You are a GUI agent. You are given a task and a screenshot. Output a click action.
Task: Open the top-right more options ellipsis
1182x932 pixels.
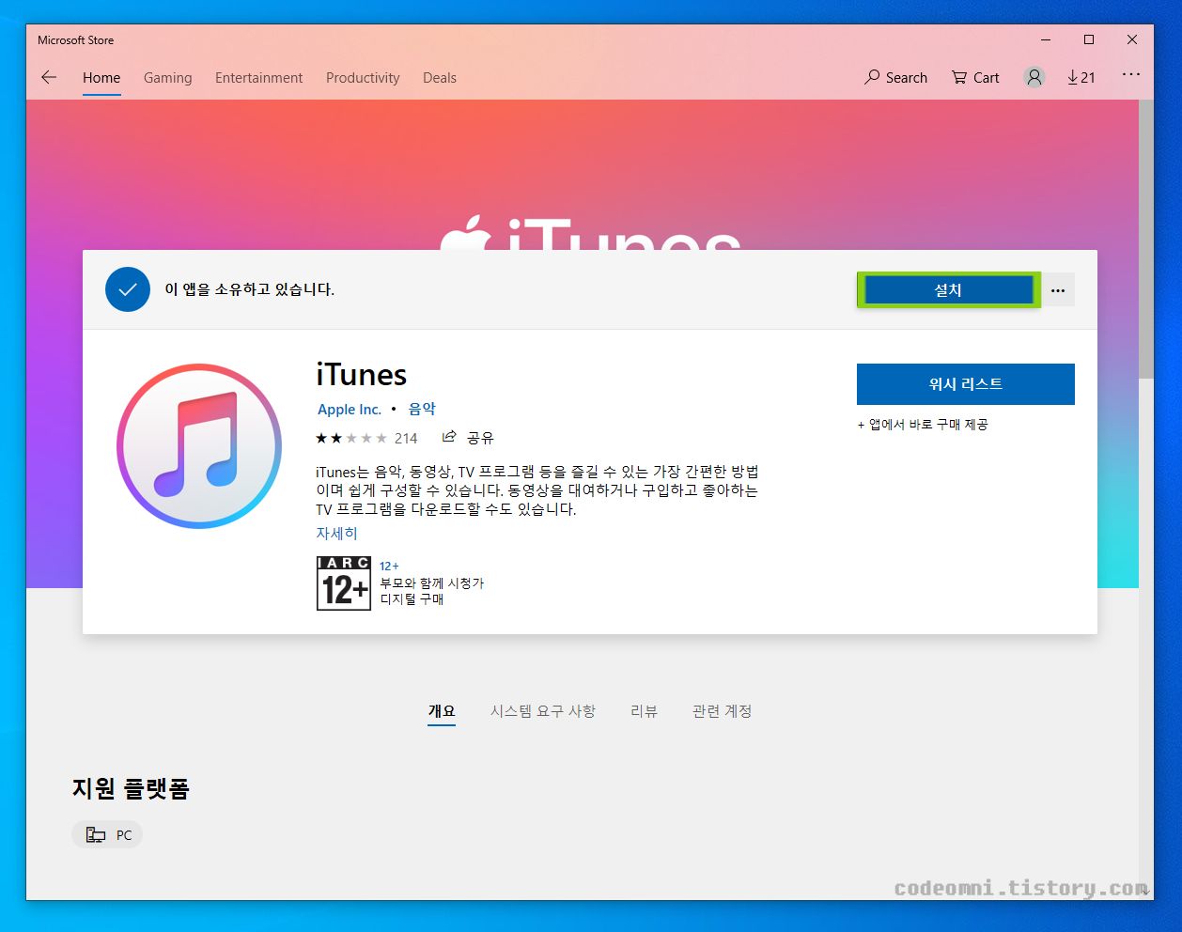click(x=1131, y=74)
